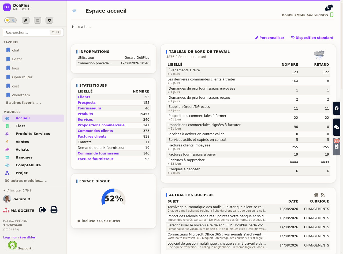Click the home breadcrumb icon
The width and height of the screenshot is (343, 254).
click(x=74, y=11)
